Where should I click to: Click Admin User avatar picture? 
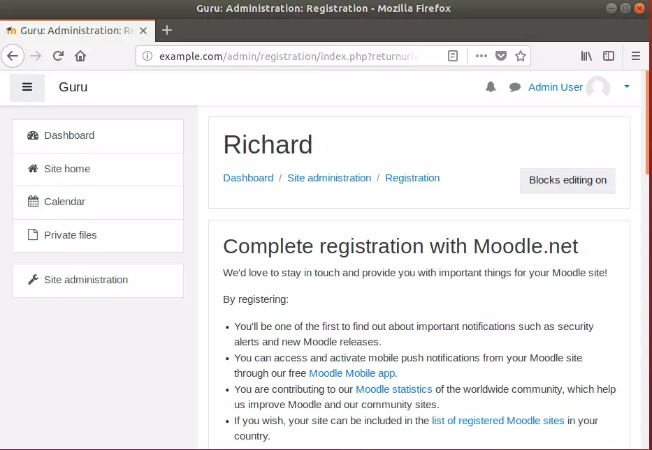pyautogui.click(x=598, y=87)
